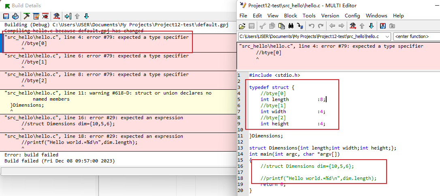
Task: Open the Config menu
Action: (352, 16)
